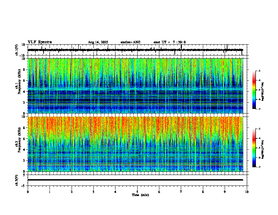Click the "ch.1(V)" waveform axis label
278x215 pixels.
point(17,50)
